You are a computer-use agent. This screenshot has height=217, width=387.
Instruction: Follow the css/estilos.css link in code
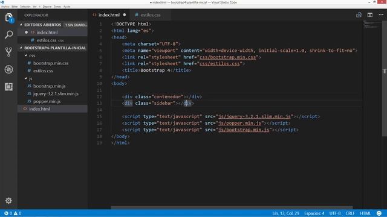tap(220, 64)
